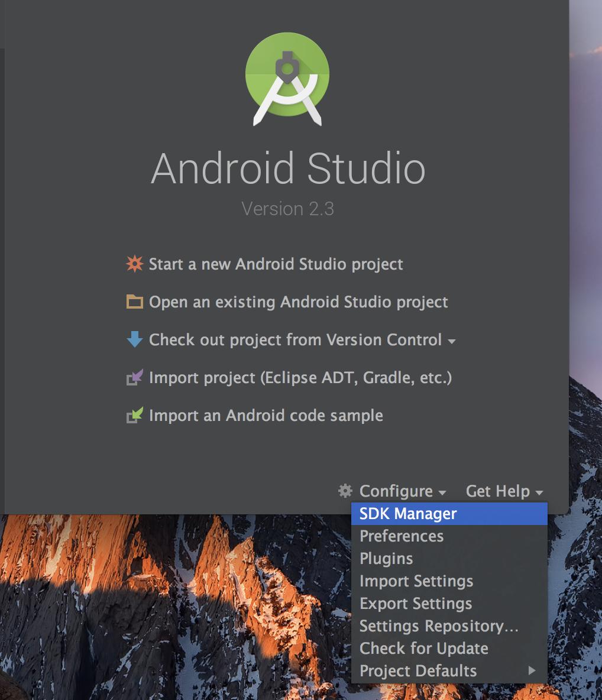Select SDK Manager from Configure menu
The height and width of the screenshot is (700, 602).
pos(449,513)
